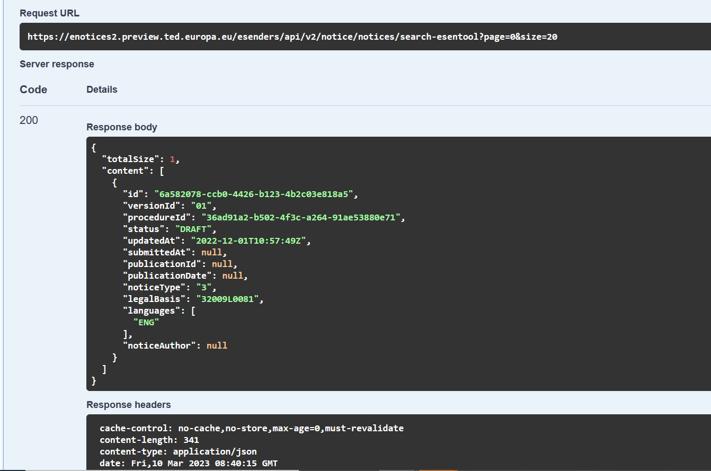Viewport: 711px width, 471px height.
Task: Select the content-length: 341 header line
Action: tap(149, 440)
